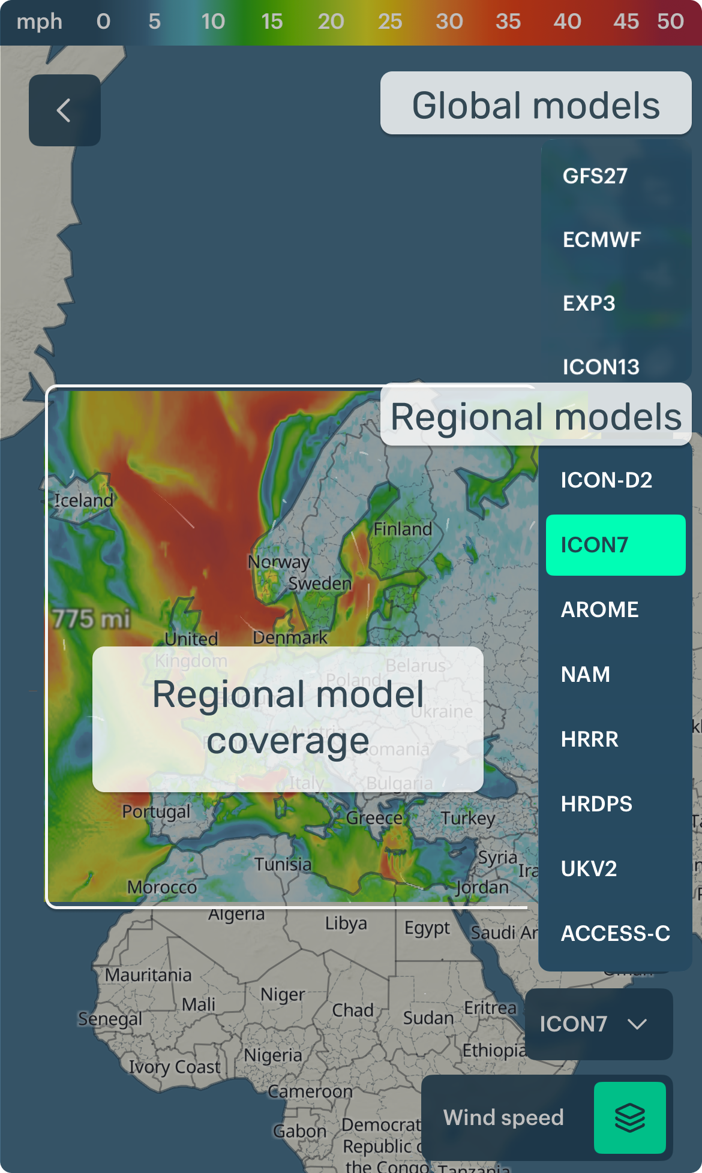Choose the EXP3 model
702x1173 pixels.
click(x=589, y=303)
